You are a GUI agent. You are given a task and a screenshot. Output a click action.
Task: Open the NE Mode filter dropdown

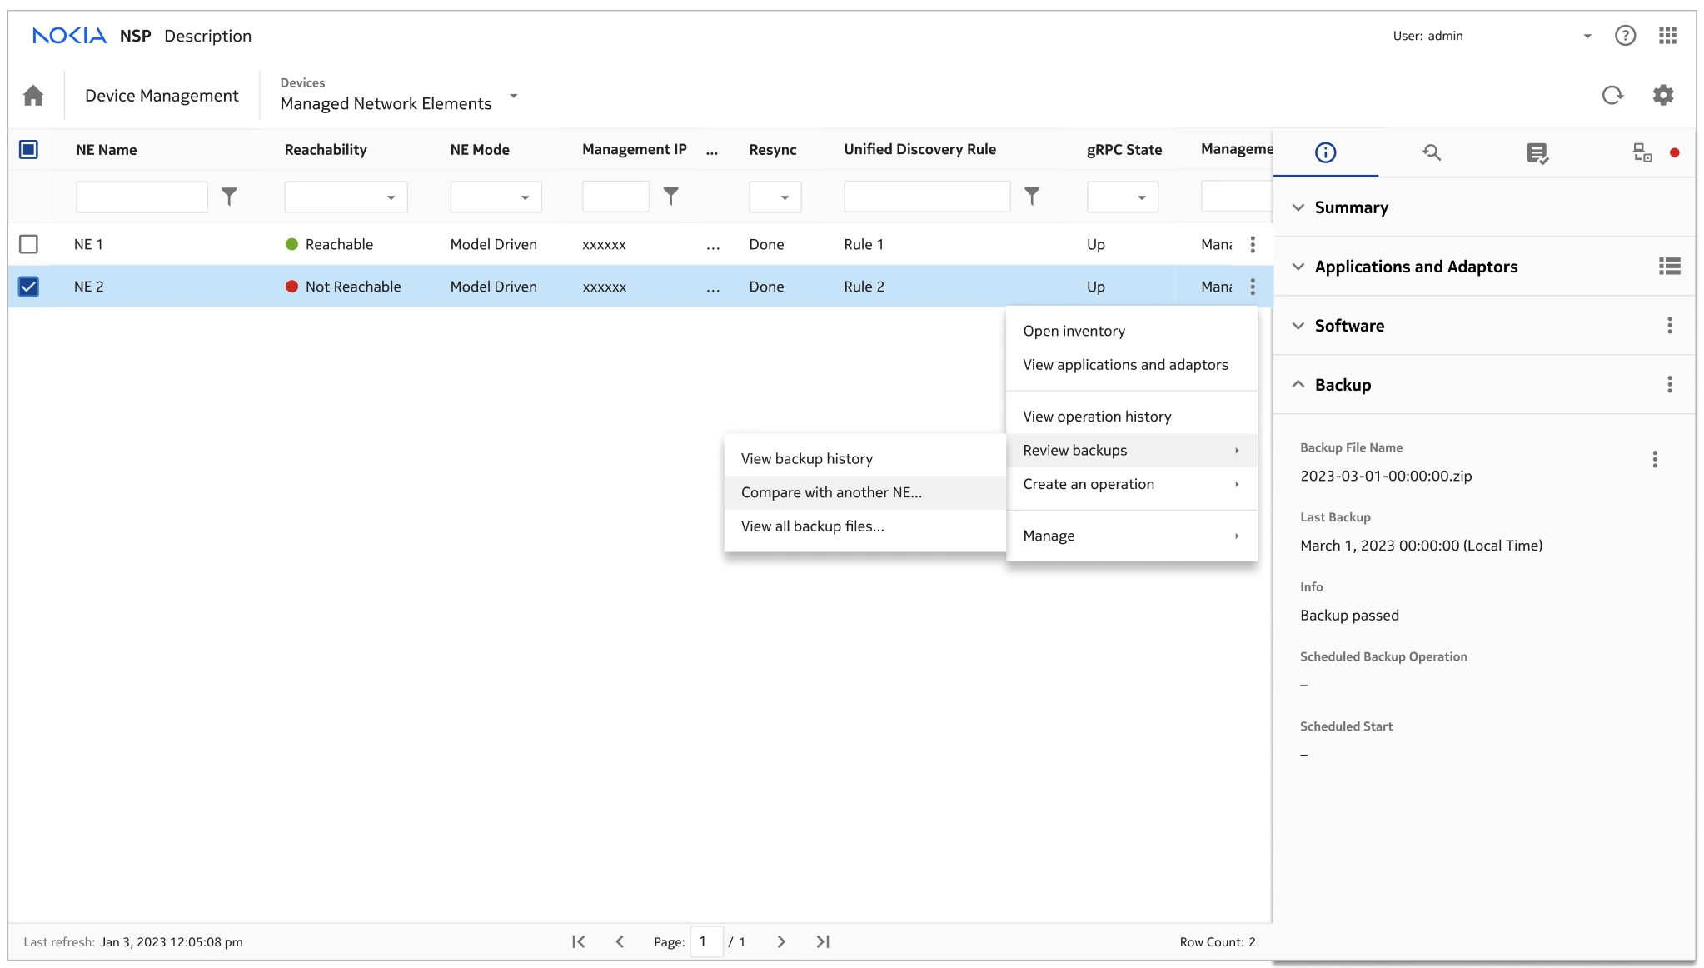496,197
